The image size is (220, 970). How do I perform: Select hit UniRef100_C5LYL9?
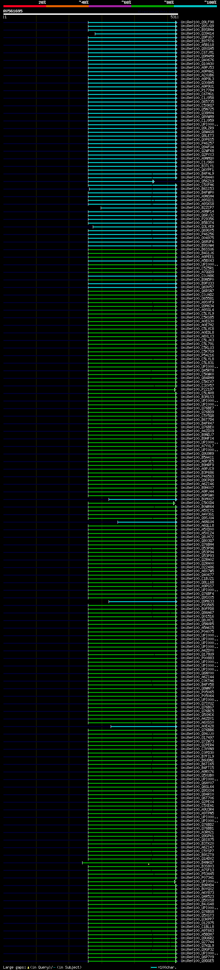[197, 314]
